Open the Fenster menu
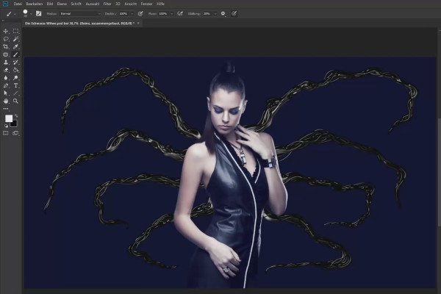The width and height of the screenshot is (441, 294). coord(146,4)
